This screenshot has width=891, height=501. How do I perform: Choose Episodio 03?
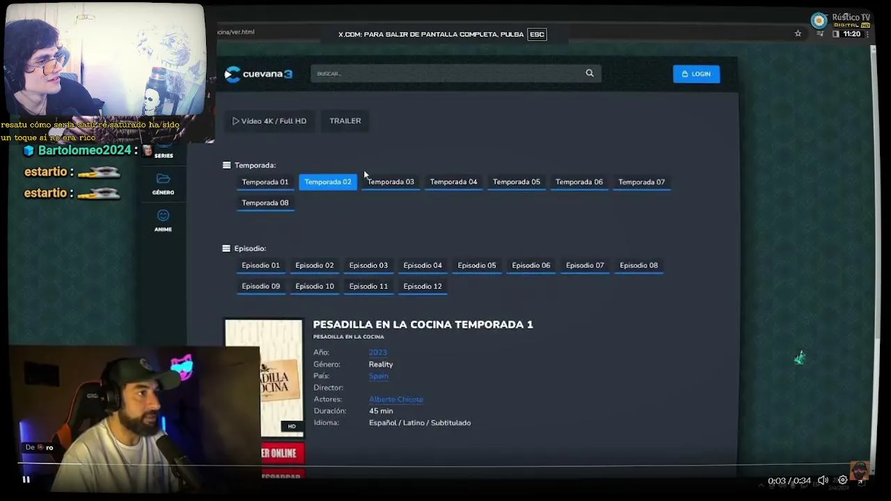click(x=369, y=265)
